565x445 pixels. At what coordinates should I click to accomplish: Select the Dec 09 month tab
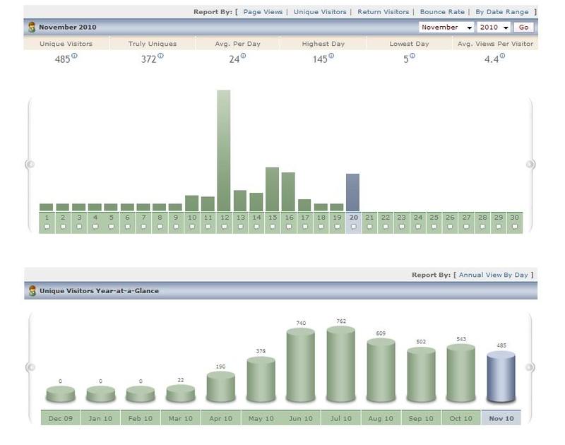click(x=61, y=418)
